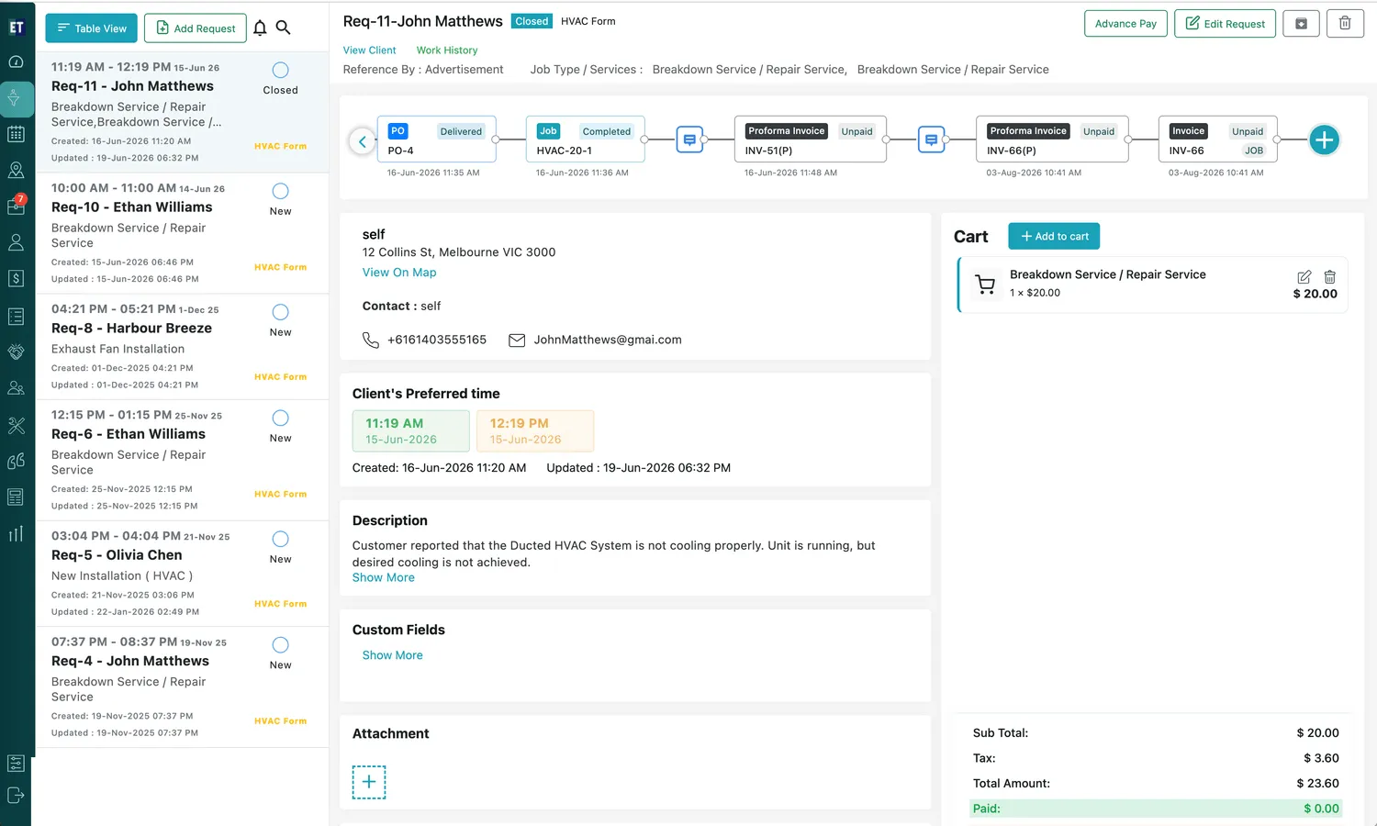Click the timeline left scroll chevron
The image size is (1377, 826).
point(363,141)
